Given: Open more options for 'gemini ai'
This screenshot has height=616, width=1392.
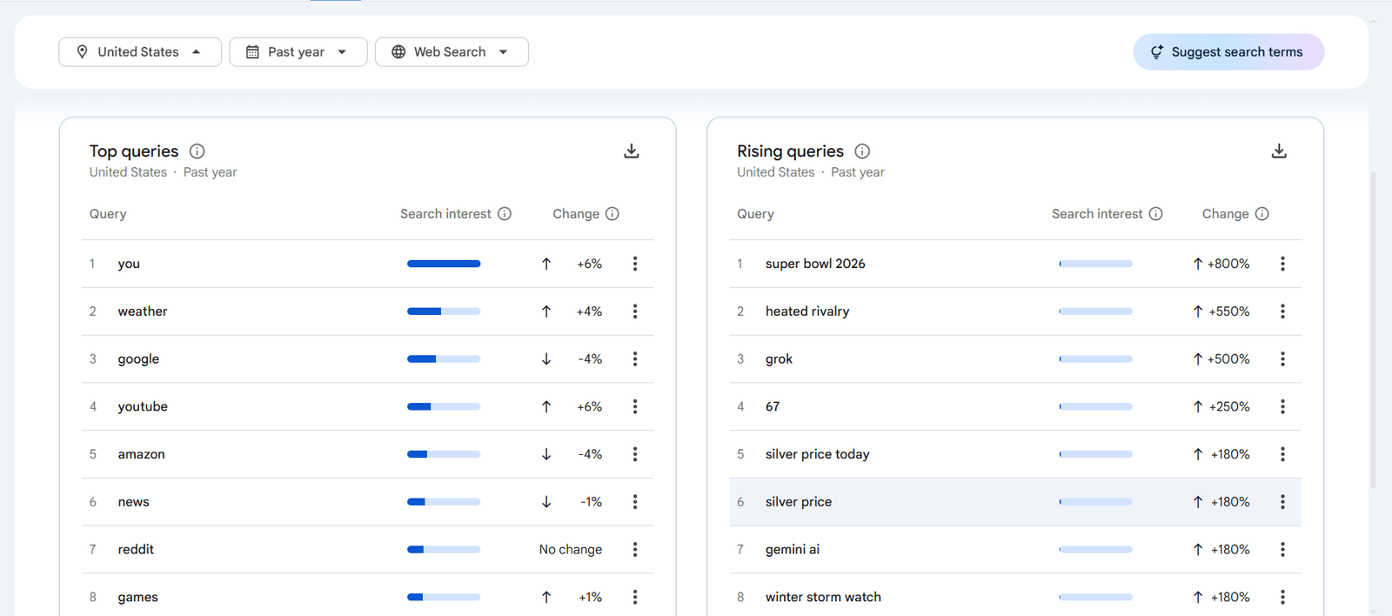Looking at the screenshot, I should (x=1282, y=550).
